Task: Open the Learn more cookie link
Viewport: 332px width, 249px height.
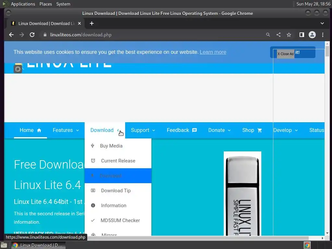Action: [213, 52]
